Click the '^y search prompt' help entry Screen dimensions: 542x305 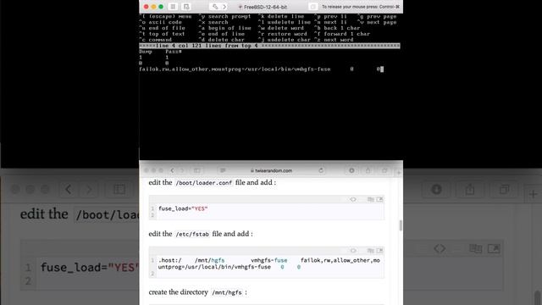(224, 16)
